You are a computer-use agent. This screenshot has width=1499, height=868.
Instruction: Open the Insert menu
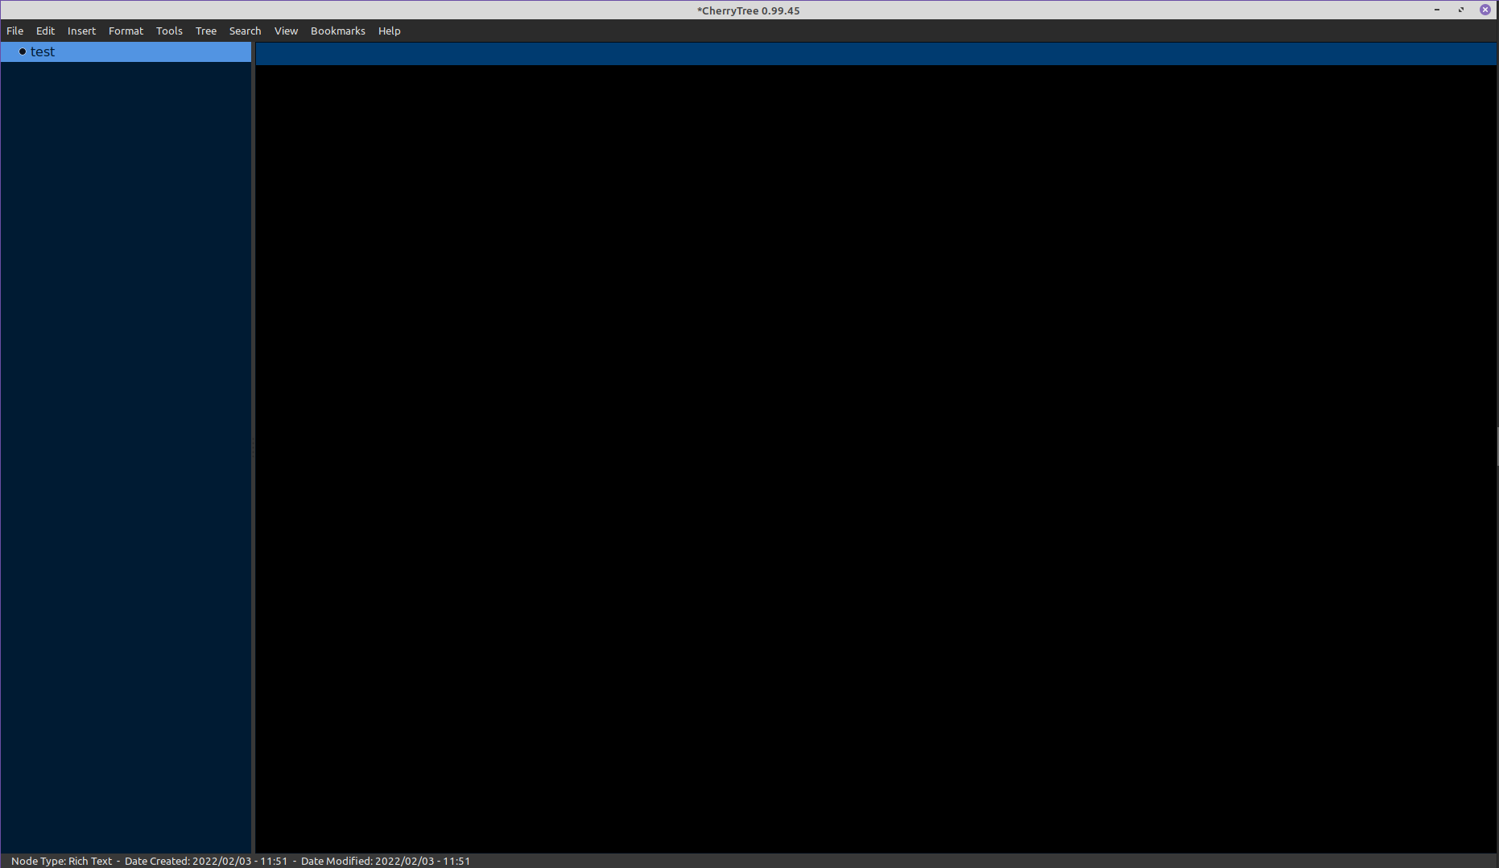pos(81,31)
